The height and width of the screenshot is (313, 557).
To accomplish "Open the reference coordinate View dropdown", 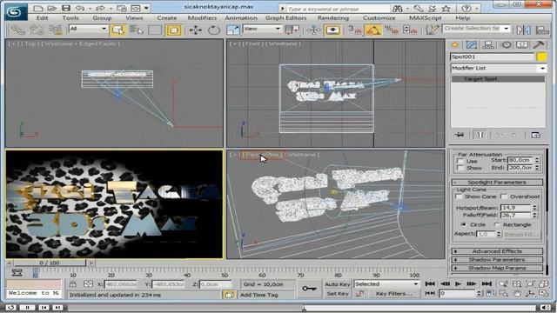I will (x=262, y=29).
